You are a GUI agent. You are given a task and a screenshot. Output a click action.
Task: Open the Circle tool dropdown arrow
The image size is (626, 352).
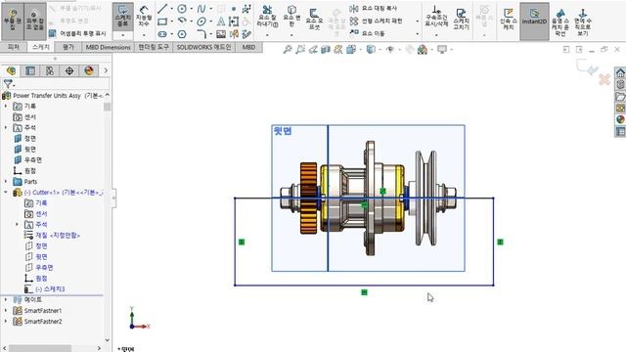[x=192, y=9]
